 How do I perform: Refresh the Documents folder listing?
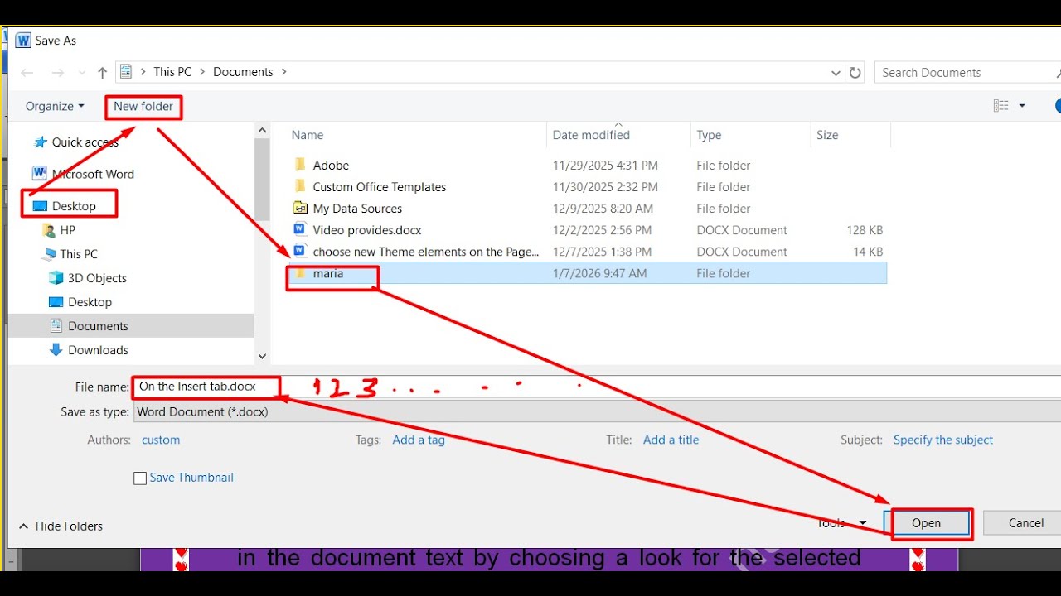pos(856,73)
